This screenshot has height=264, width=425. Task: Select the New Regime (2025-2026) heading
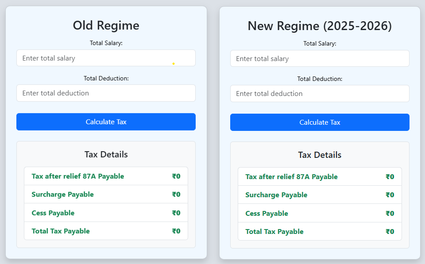click(320, 26)
